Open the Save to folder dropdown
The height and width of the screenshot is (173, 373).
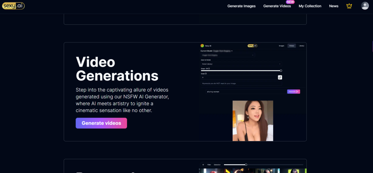pyautogui.click(x=241, y=64)
